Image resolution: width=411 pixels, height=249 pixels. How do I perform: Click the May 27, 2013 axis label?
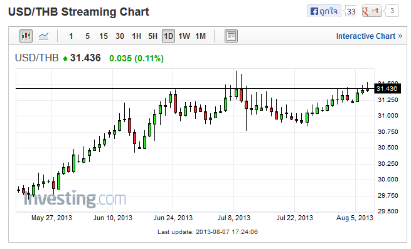click(x=51, y=218)
